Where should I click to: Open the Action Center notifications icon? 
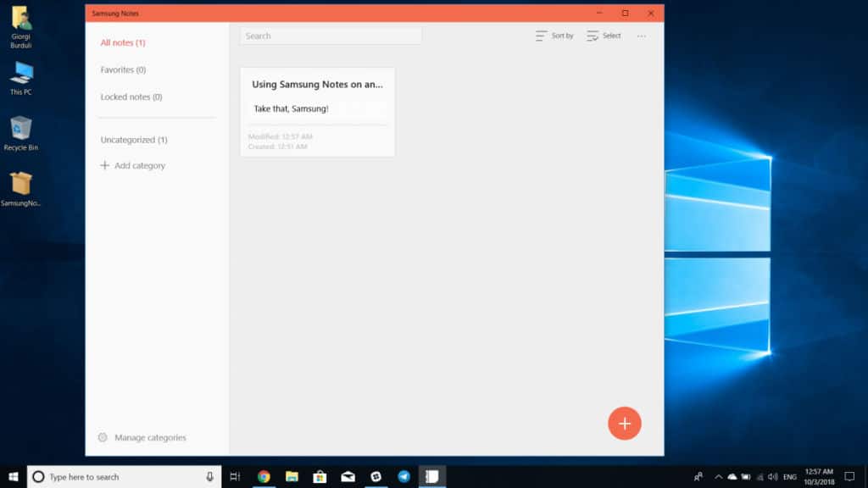(x=849, y=477)
